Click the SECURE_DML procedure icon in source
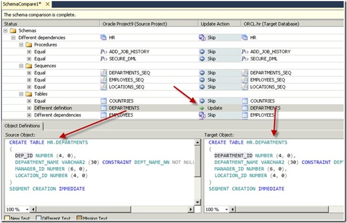 (x=104, y=59)
